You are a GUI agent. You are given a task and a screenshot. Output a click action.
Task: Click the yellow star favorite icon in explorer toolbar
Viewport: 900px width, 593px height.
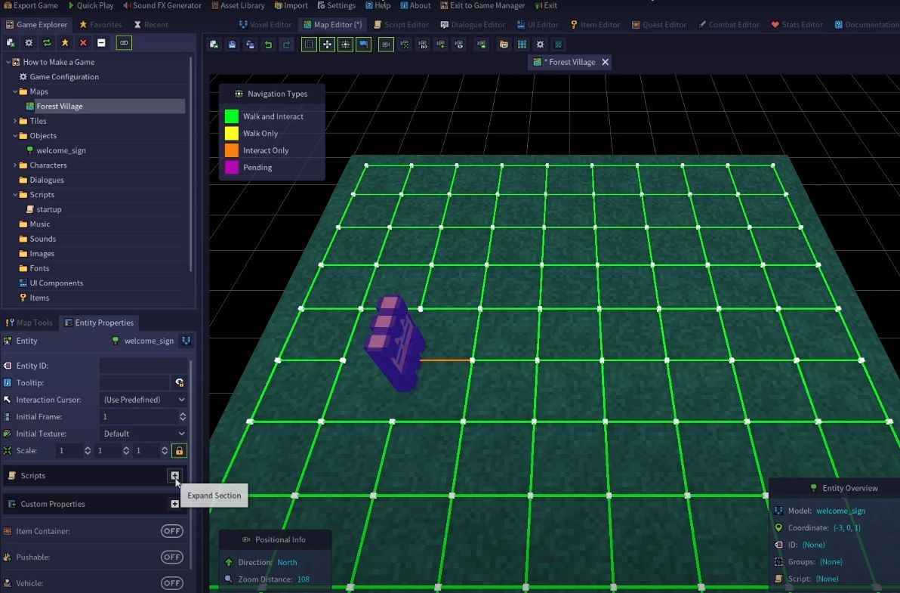point(65,42)
